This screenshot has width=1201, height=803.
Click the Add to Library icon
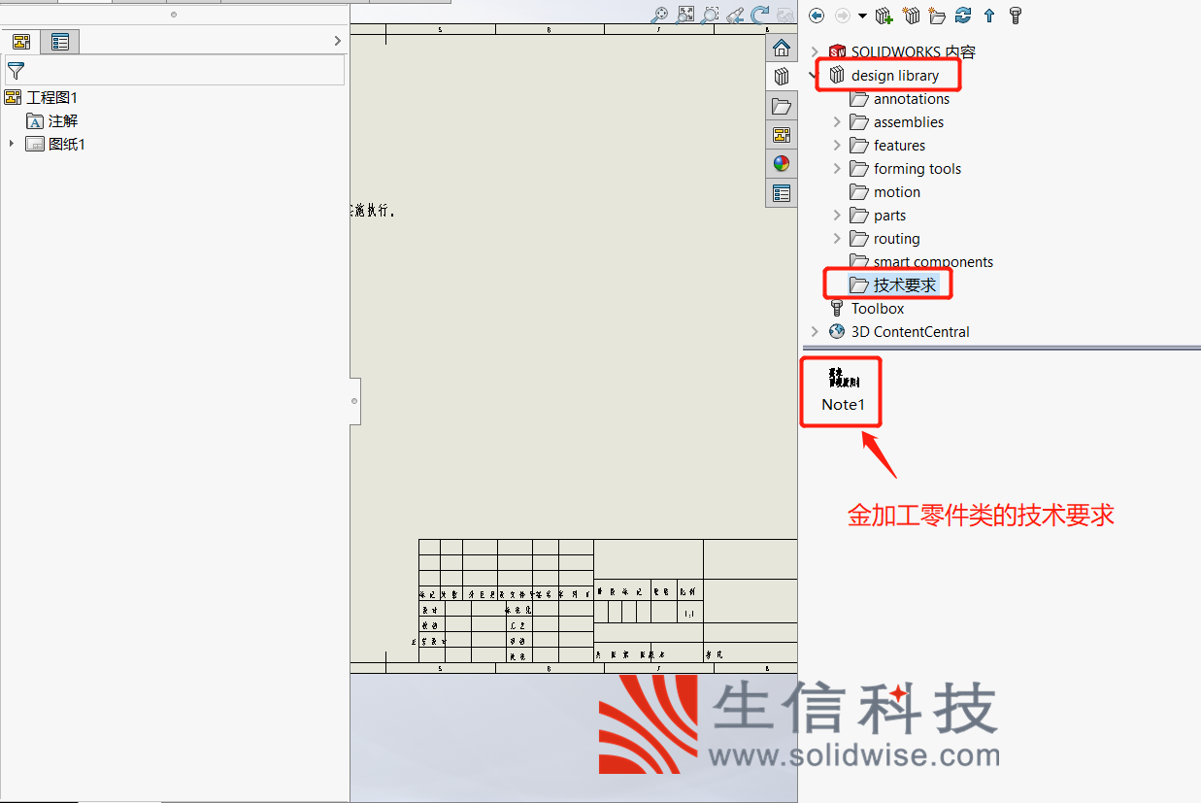point(884,16)
